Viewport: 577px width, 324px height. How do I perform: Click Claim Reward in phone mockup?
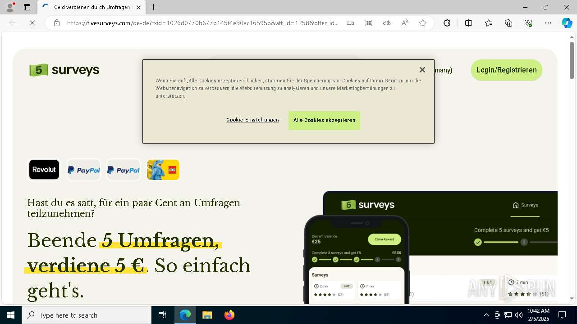pos(384,239)
